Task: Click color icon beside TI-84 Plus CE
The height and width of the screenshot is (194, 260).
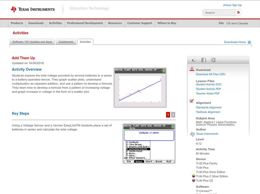Action: pos(193,180)
